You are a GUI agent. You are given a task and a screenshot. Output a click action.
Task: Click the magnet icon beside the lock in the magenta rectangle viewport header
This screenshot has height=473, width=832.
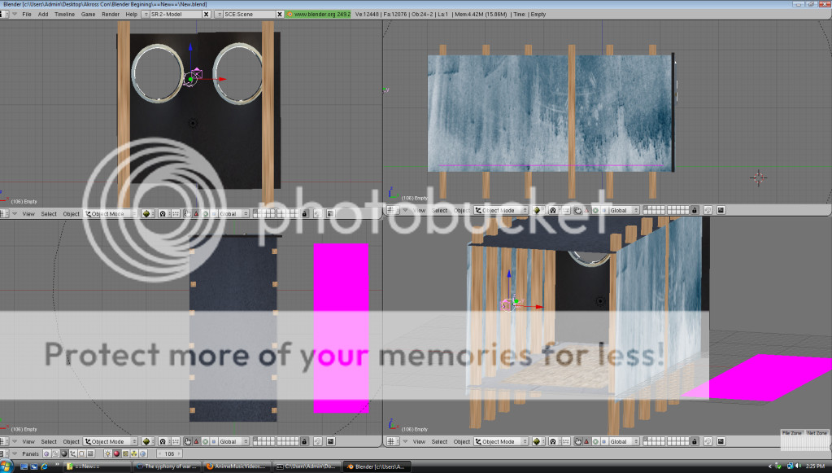pos(318,441)
